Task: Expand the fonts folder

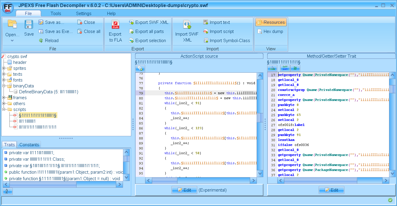Action: coord(4,80)
